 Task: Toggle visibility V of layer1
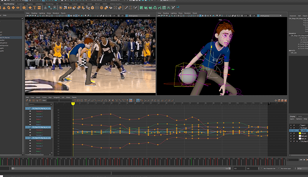pos(291,125)
